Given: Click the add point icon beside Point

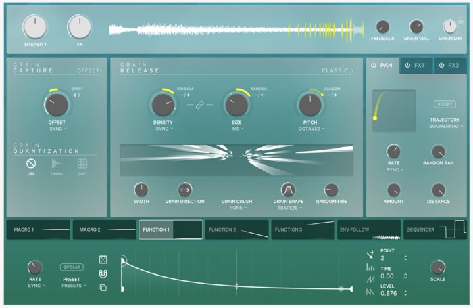Looking at the screenshot, I should click(370, 255).
